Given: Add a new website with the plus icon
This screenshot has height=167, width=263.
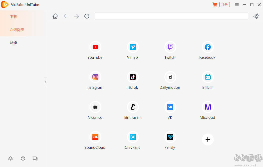Looking at the screenshot, I should point(208,139).
